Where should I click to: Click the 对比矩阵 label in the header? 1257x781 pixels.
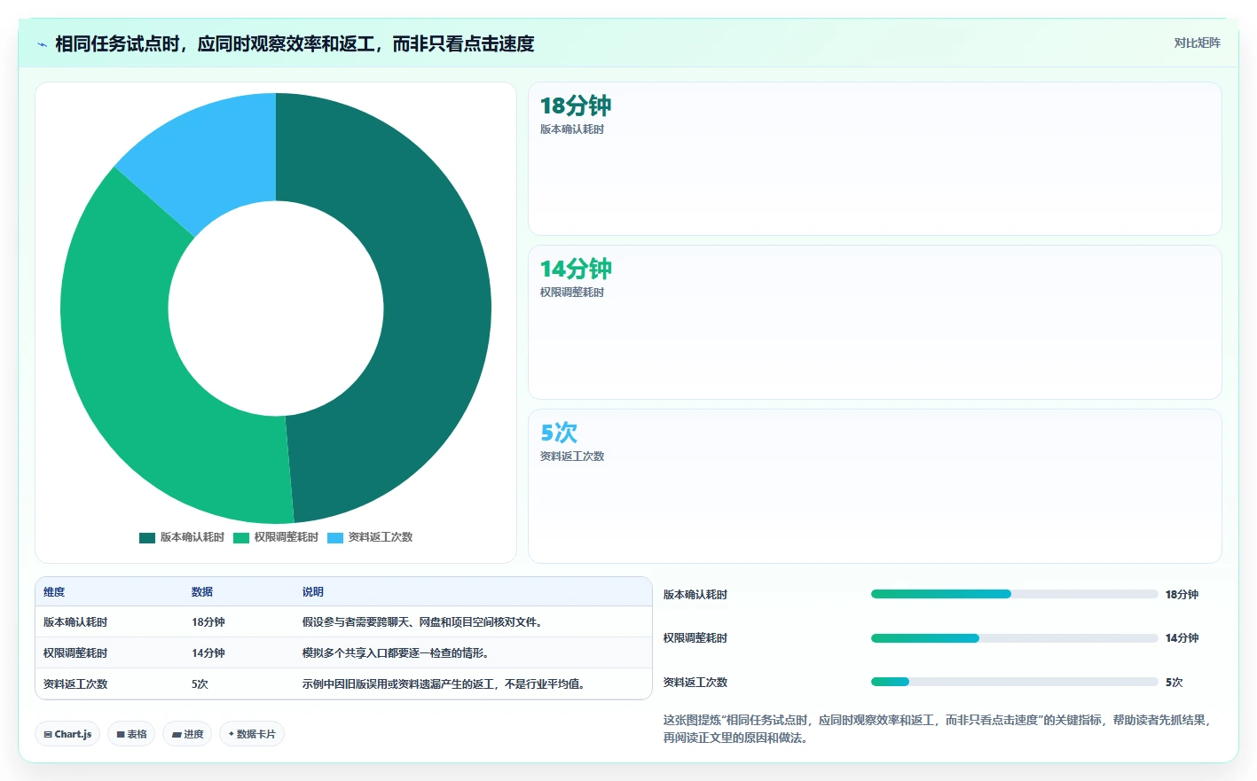click(x=1197, y=43)
